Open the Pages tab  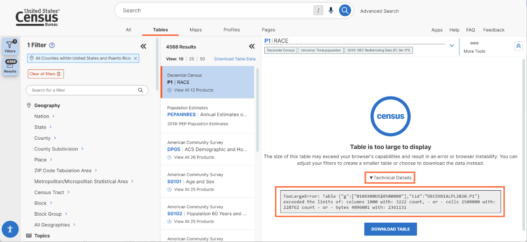[x=268, y=30]
